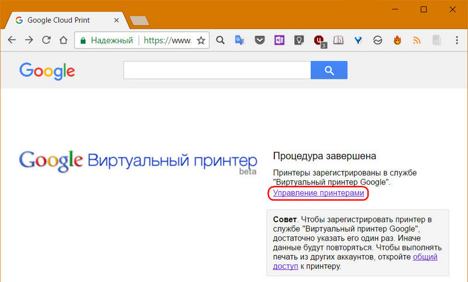The width and height of the screenshot is (468, 282).
Task: Open the Chrome three-dot menu
Action: point(457,40)
